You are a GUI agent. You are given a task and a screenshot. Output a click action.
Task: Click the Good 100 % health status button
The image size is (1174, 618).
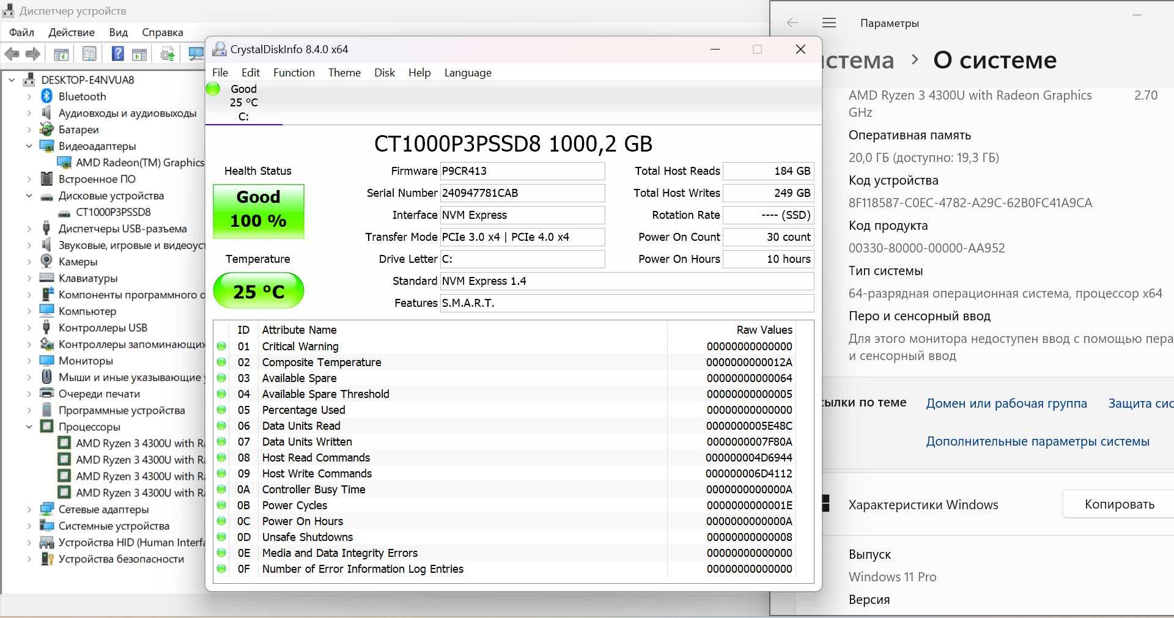(258, 211)
